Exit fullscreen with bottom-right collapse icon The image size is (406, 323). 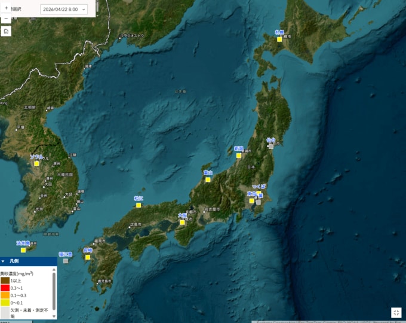[x=396, y=312]
